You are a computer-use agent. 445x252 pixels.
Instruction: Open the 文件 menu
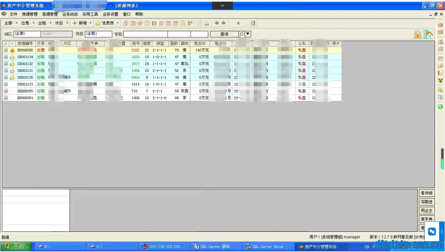tap(13, 14)
